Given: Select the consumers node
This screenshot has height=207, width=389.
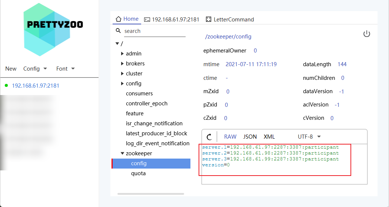Looking at the screenshot, I should pos(139,94).
